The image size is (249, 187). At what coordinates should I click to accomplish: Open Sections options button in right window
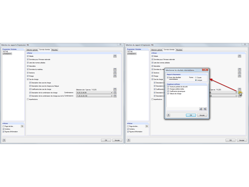(x=239, y=73)
